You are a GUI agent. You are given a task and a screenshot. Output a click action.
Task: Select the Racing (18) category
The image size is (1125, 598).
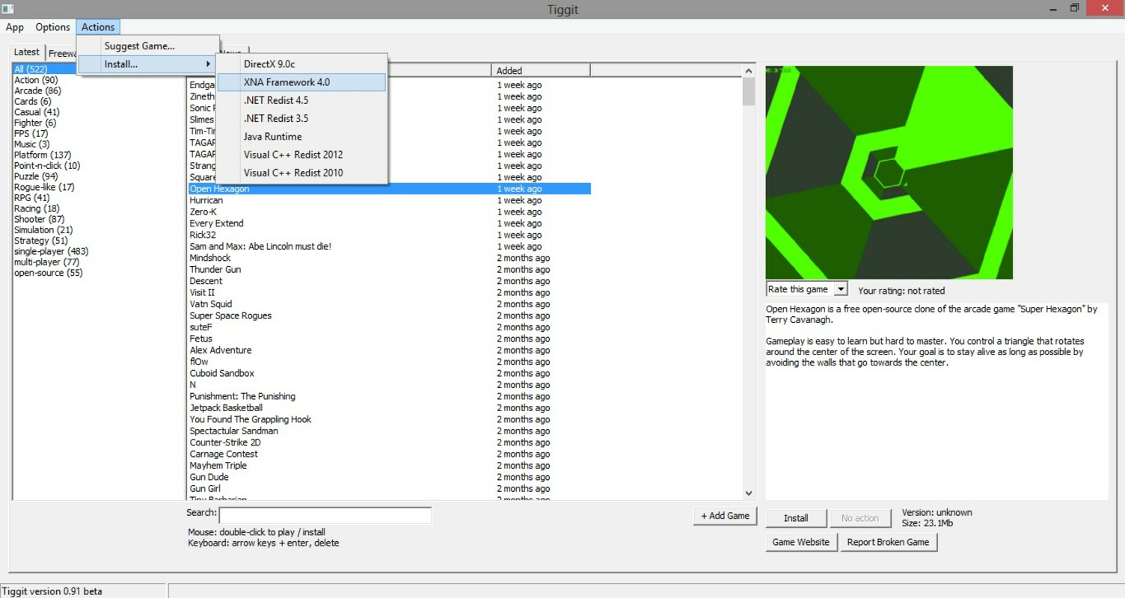pyautogui.click(x=37, y=209)
